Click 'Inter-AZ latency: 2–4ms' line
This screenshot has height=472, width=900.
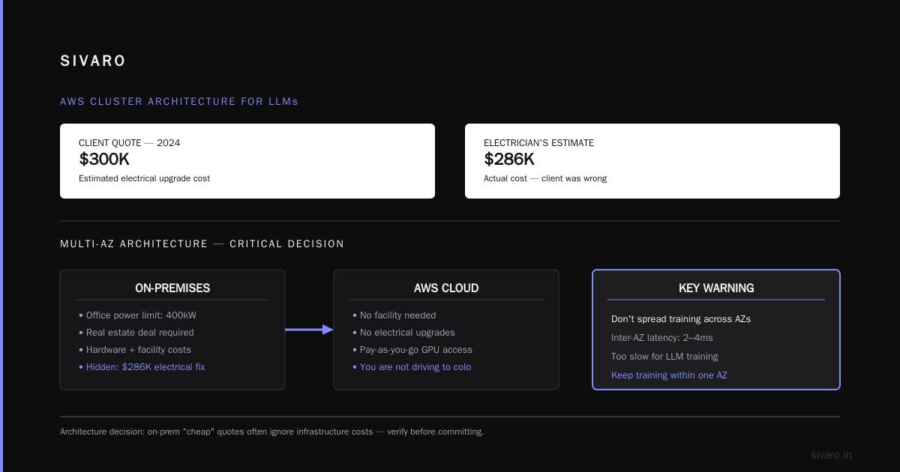coord(664,338)
